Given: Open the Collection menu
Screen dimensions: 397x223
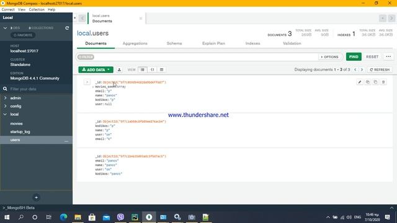Looking at the screenshot, I should pos(37,10).
